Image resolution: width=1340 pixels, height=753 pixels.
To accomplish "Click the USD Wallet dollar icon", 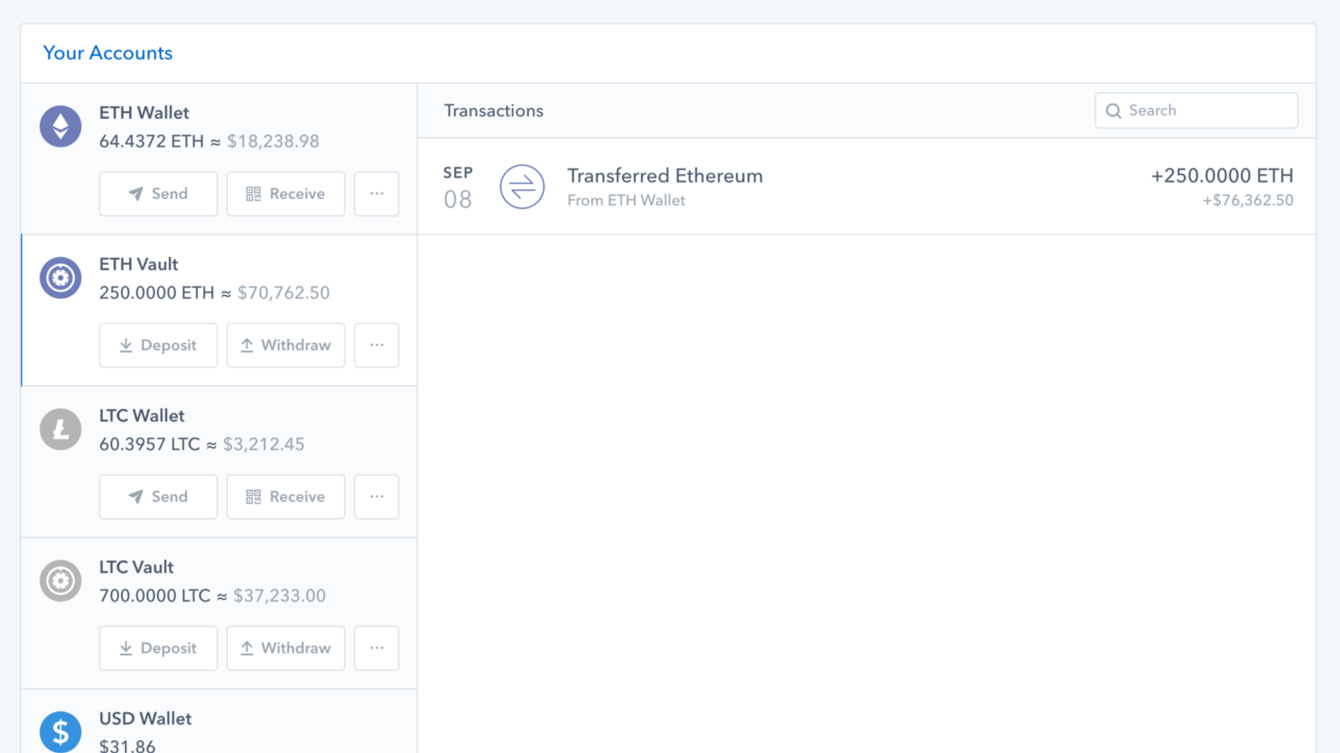I will coord(60,731).
